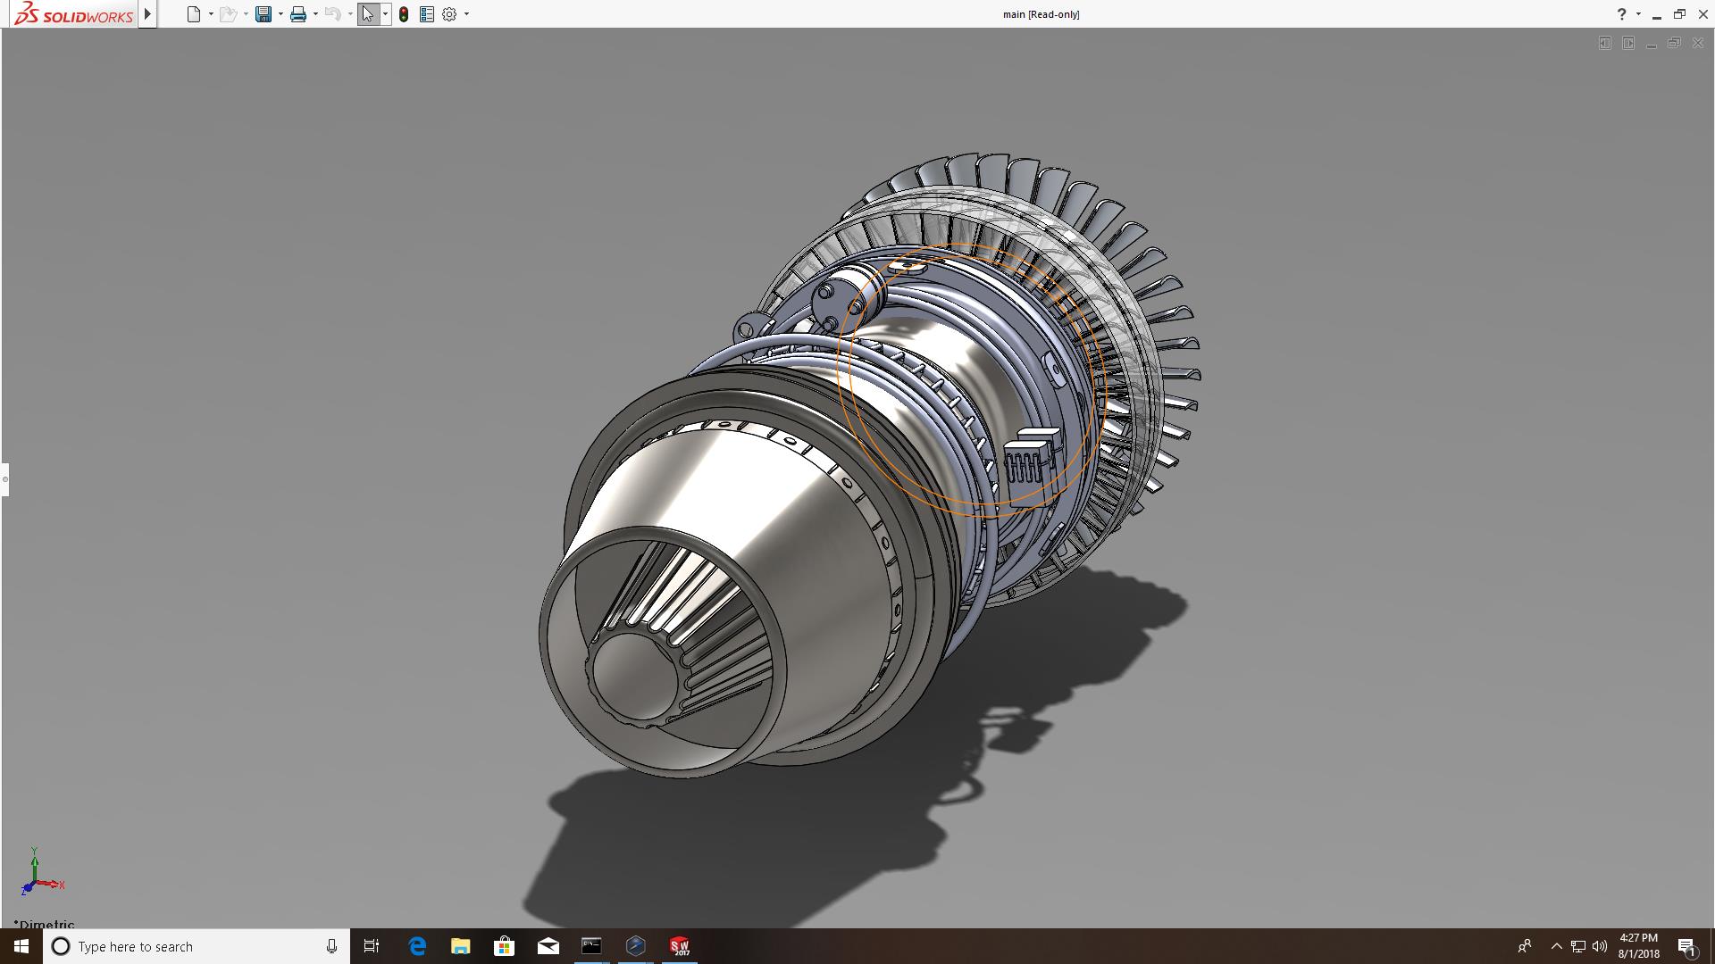Activate the Select arrow cursor tool

(367, 14)
